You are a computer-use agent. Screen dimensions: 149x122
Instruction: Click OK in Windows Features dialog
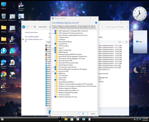83,114
